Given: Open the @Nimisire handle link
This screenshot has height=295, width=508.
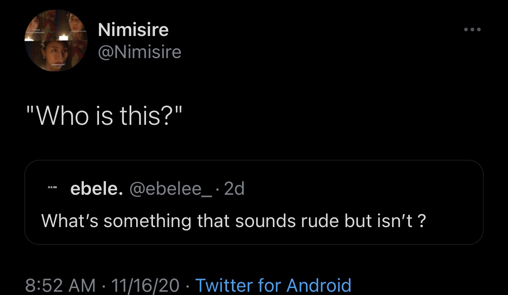Looking at the screenshot, I should (x=139, y=52).
